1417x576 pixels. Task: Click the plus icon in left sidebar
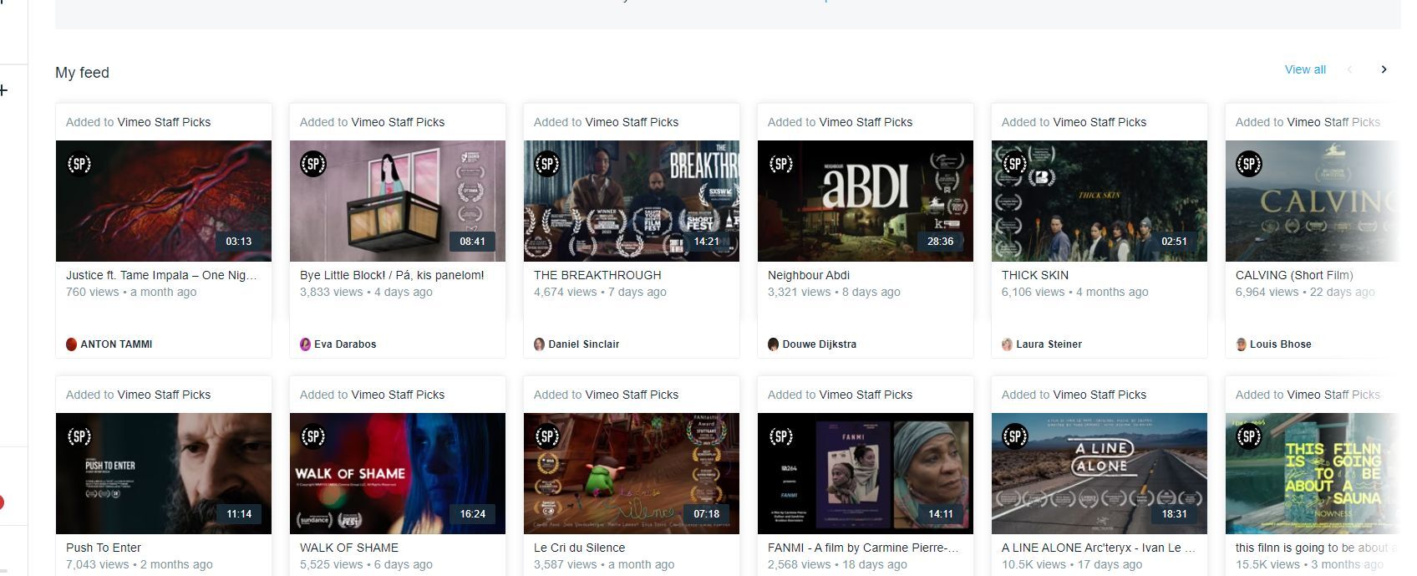tap(3, 90)
